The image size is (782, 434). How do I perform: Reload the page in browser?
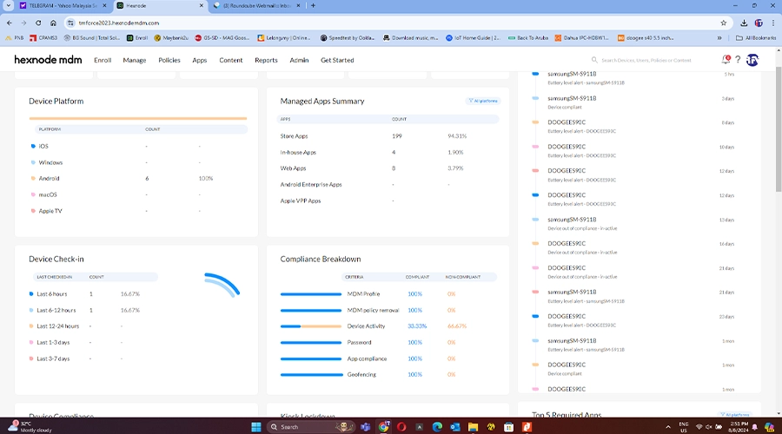click(38, 23)
